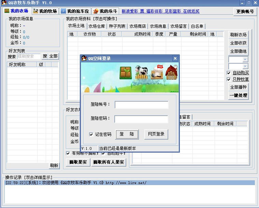
Task: Click the 刷新农场 button
Action: click(238, 35)
